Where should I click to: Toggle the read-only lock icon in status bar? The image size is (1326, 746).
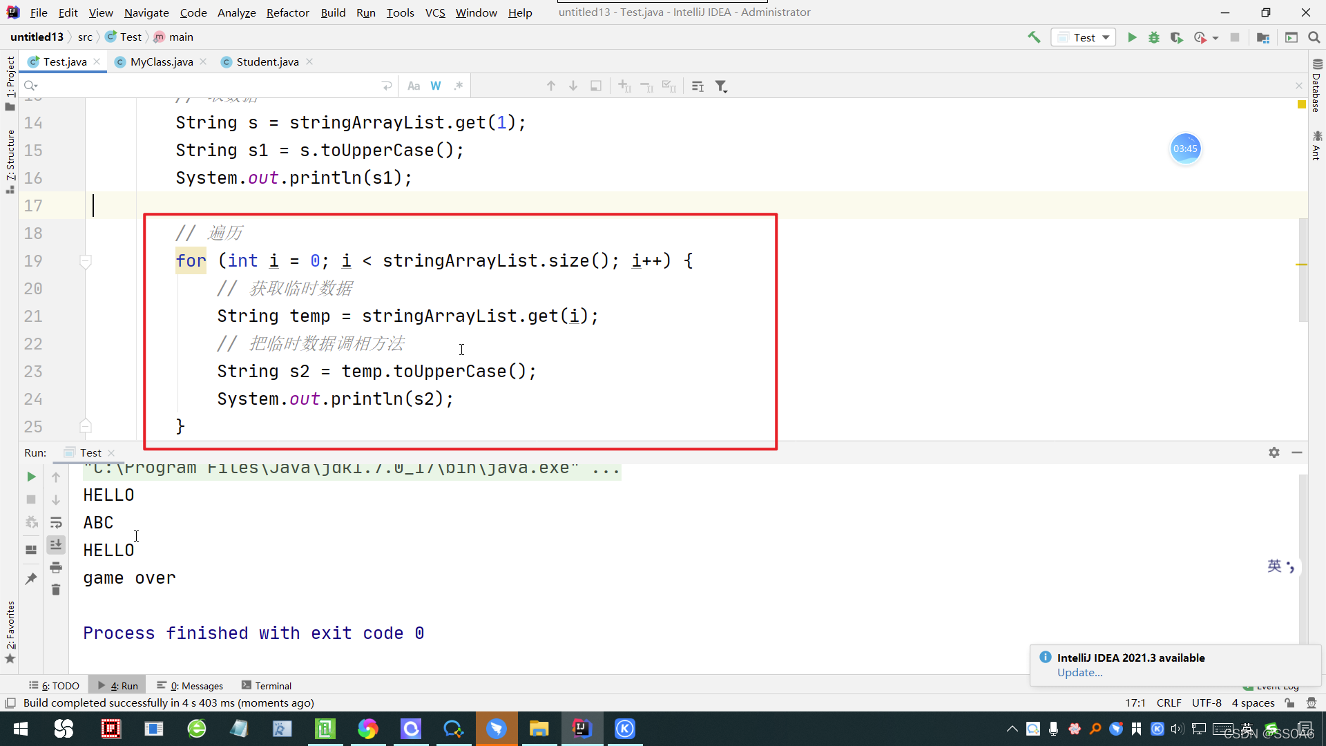tap(1290, 703)
